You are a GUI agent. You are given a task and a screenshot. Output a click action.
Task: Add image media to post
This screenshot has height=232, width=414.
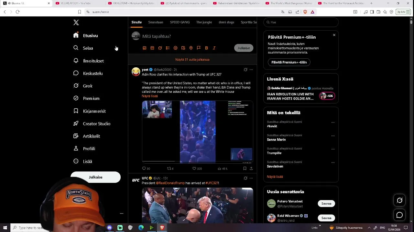(x=145, y=48)
